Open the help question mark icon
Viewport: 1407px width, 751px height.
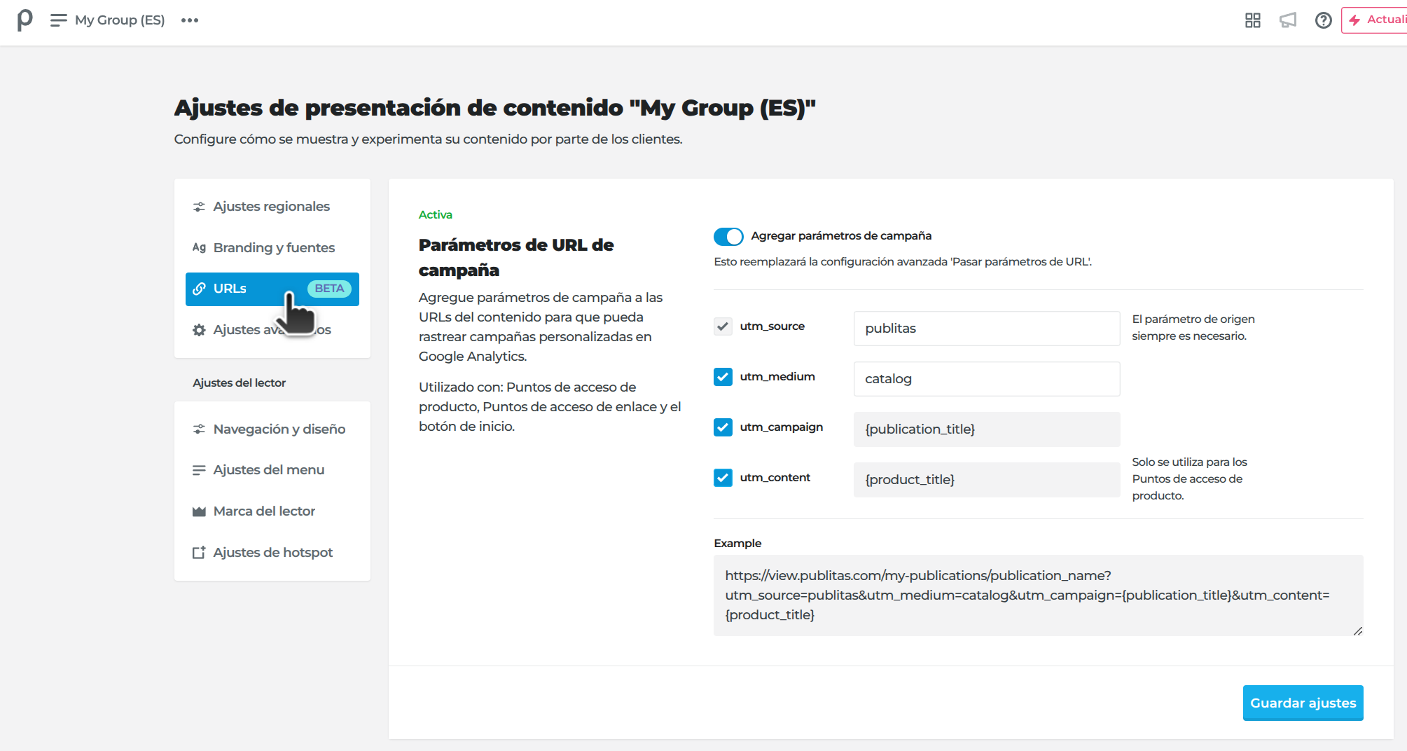click(x=1323, y=20)
